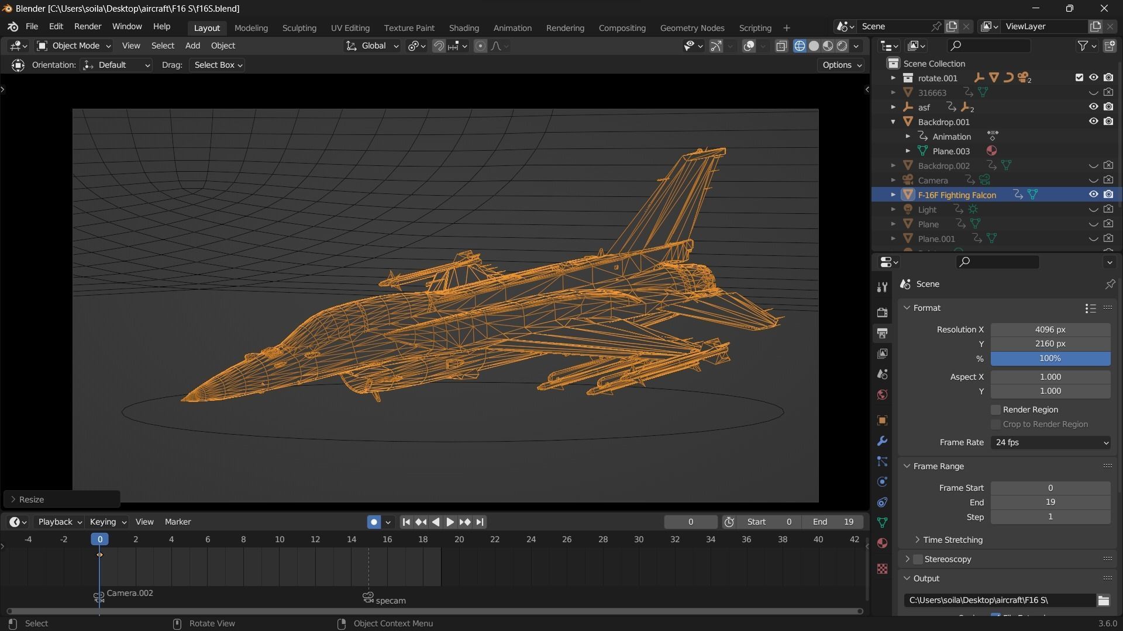This screenshot has width=1123, height=631.
Task: Switch to Material Preview shading
Action: point(828,46)
